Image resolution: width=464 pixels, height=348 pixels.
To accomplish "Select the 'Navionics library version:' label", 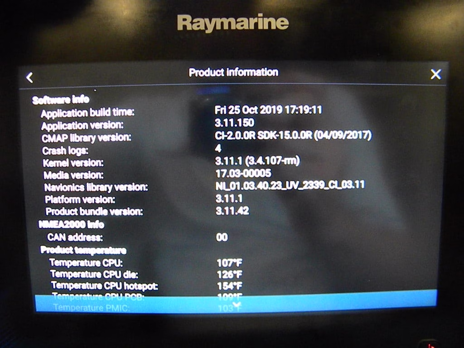I will click(96, 187).
